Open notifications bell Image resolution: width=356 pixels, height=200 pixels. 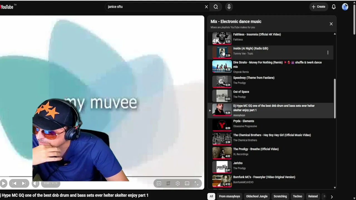click(334, 7)
